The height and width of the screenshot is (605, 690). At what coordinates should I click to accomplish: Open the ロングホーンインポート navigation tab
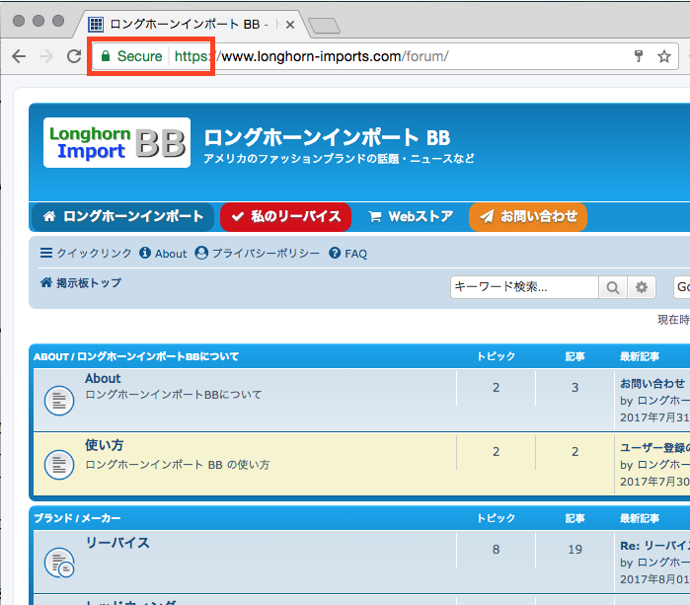(x=123, y=216)
